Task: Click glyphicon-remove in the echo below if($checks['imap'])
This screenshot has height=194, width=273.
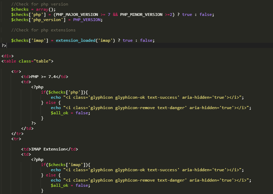Action: (135, 180)
